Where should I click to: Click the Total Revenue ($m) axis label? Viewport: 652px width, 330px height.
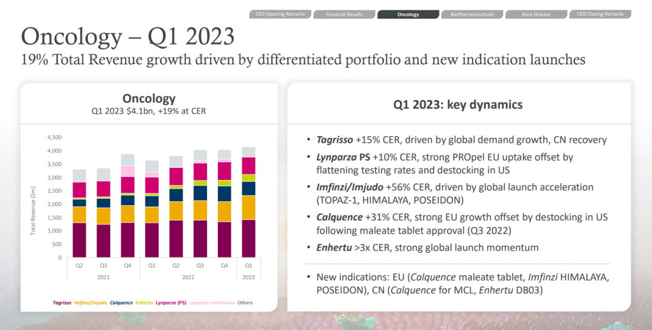(x=33, y=211)
